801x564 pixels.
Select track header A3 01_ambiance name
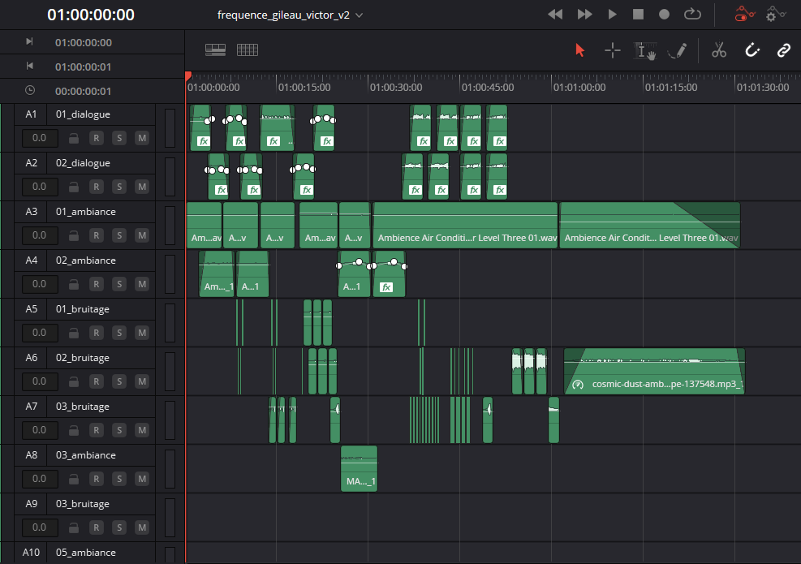click(86, 212)
